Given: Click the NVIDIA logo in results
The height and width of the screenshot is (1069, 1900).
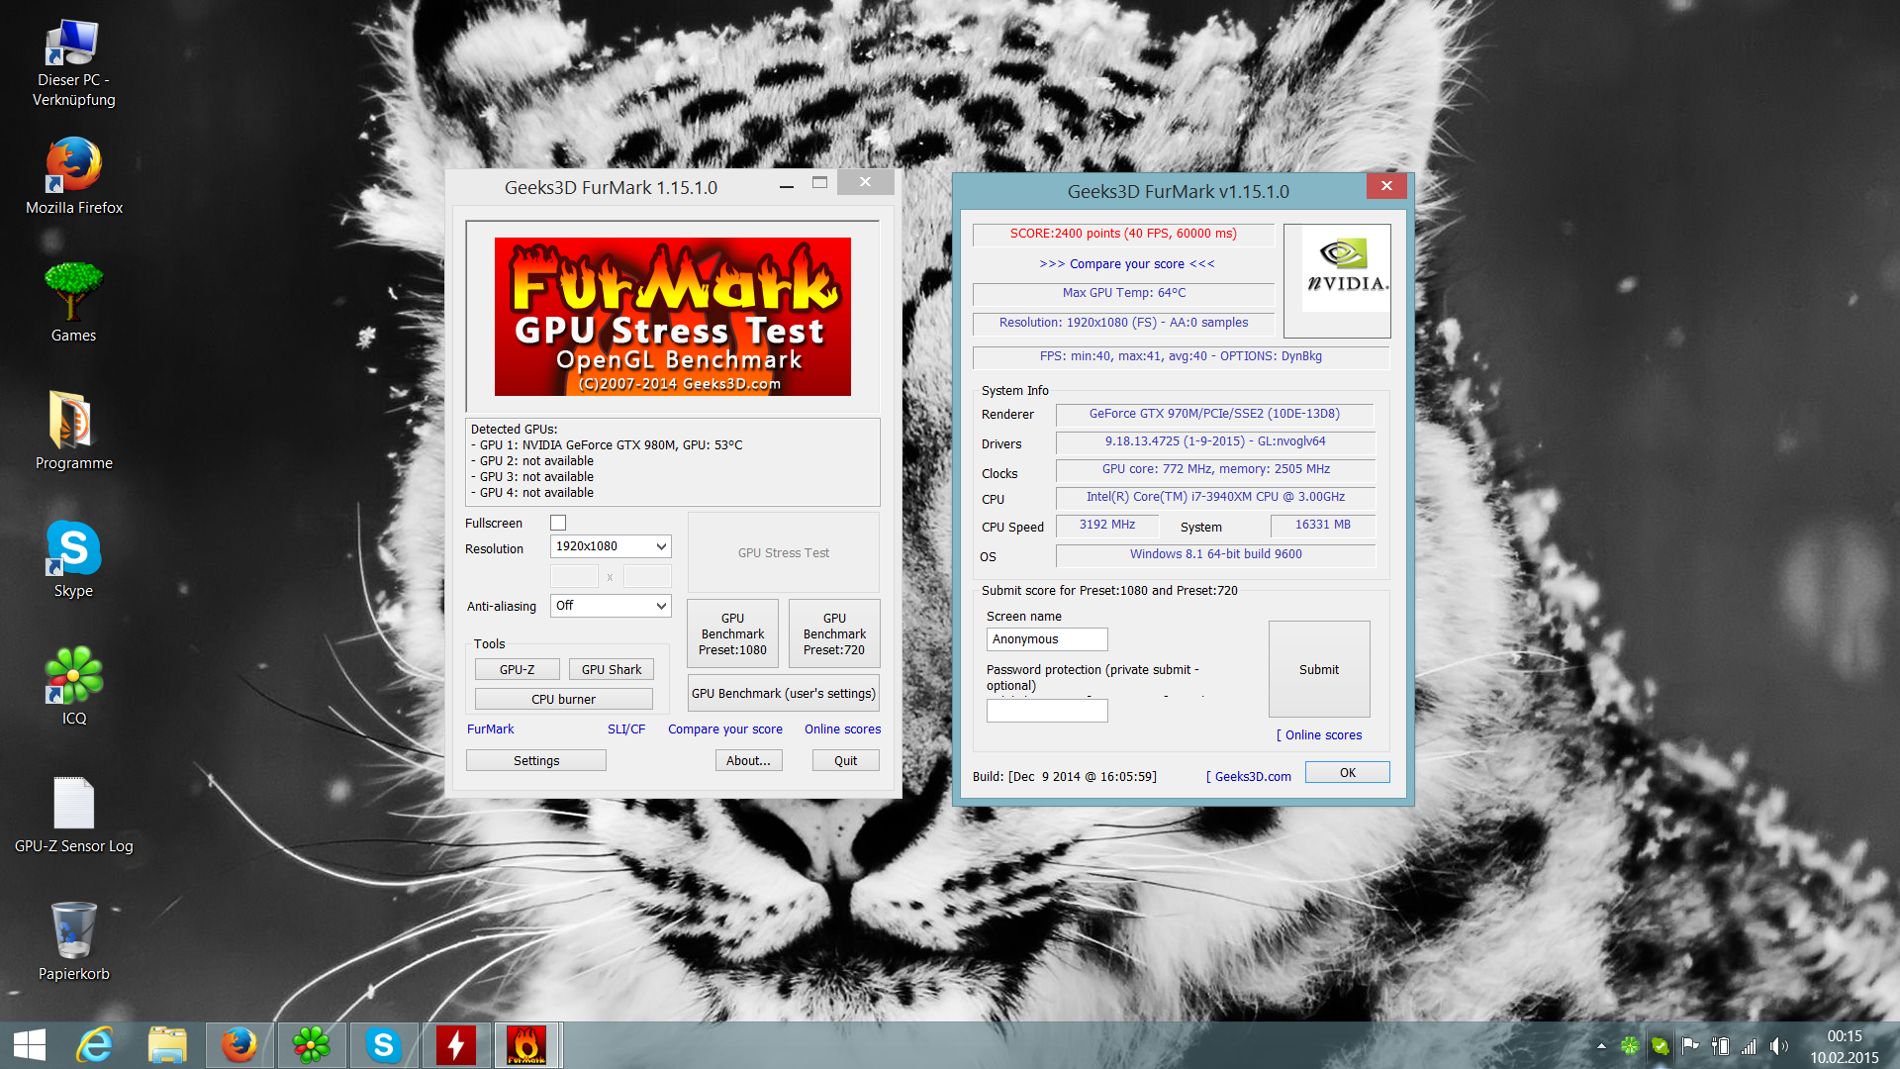Looking at the screenshot, I should 1337,280.
